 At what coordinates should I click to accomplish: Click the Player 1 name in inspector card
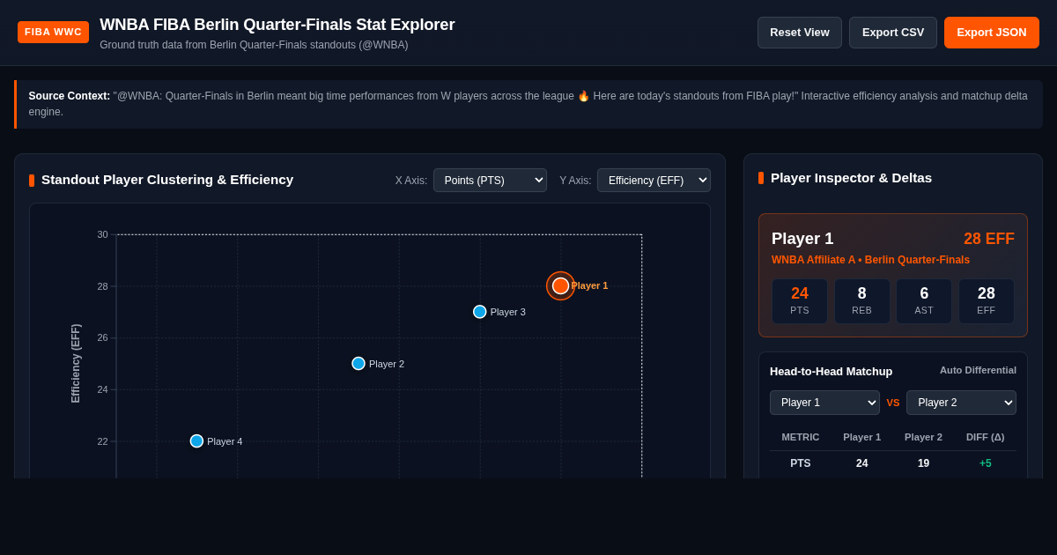(x=802, y=239)
